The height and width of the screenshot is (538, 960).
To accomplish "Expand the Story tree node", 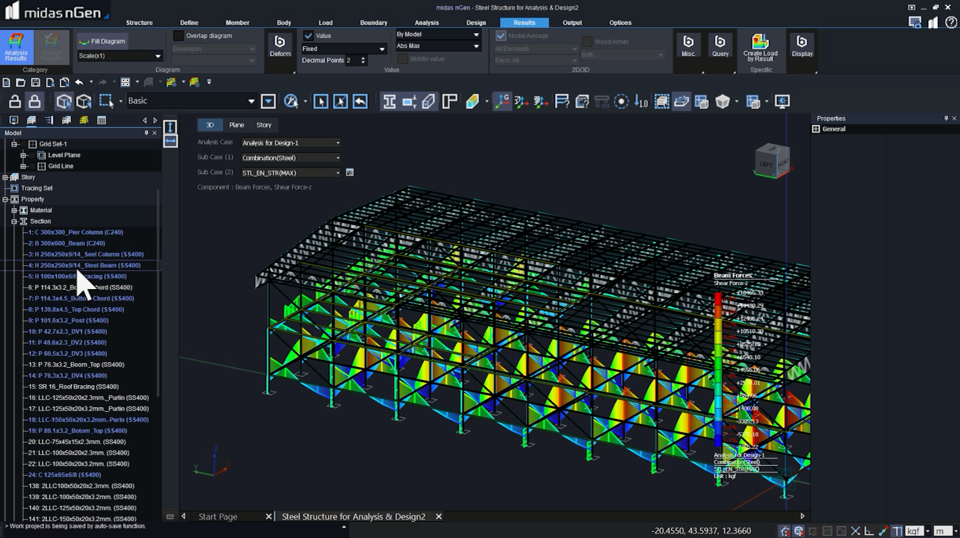I will point(6,178).
